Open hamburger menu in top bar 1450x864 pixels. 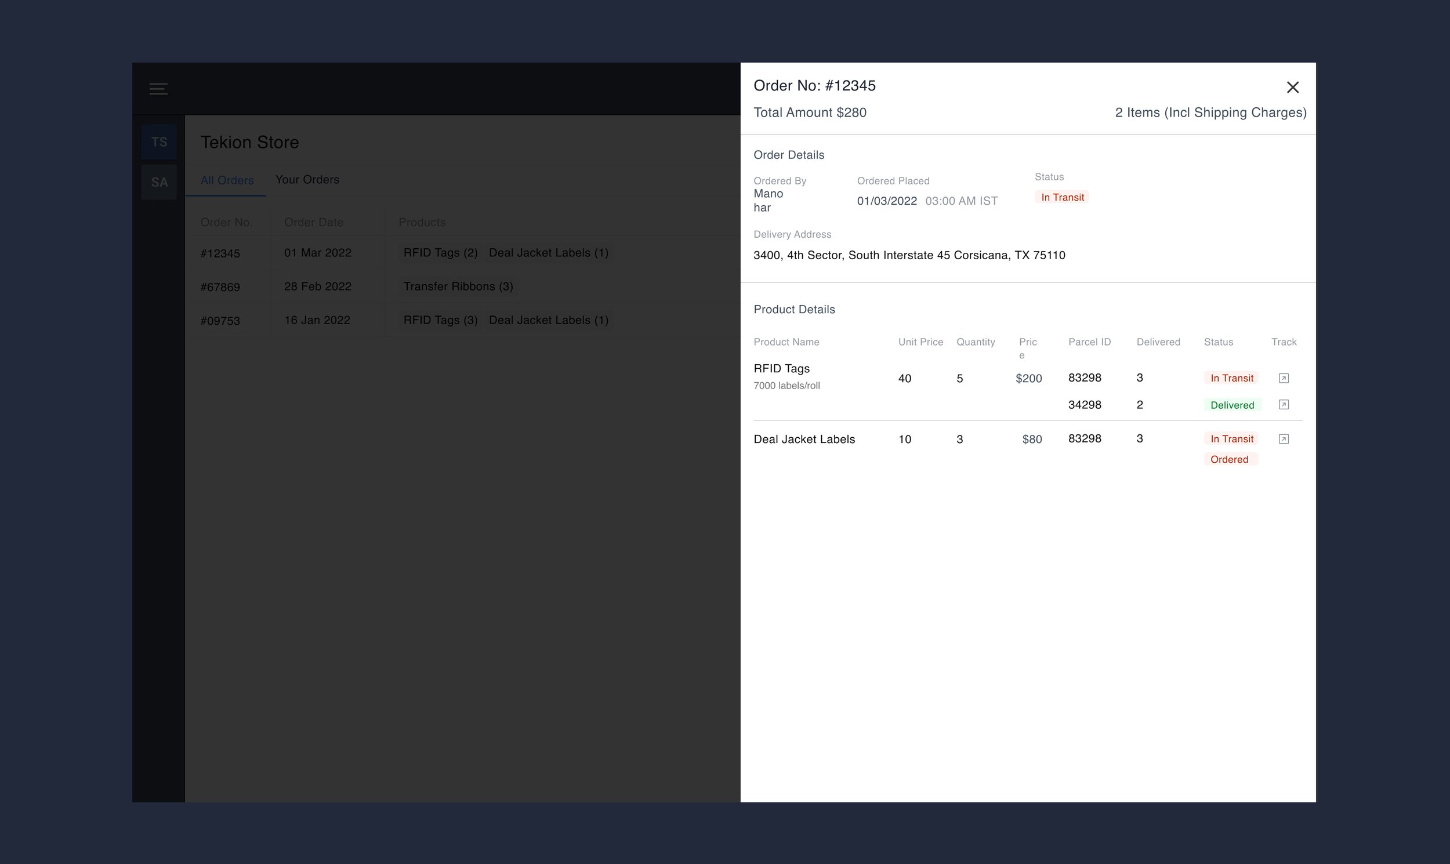(158, 89)
